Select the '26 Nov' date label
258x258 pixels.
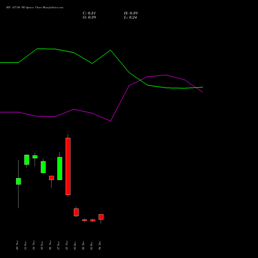(x=50, y=245)
